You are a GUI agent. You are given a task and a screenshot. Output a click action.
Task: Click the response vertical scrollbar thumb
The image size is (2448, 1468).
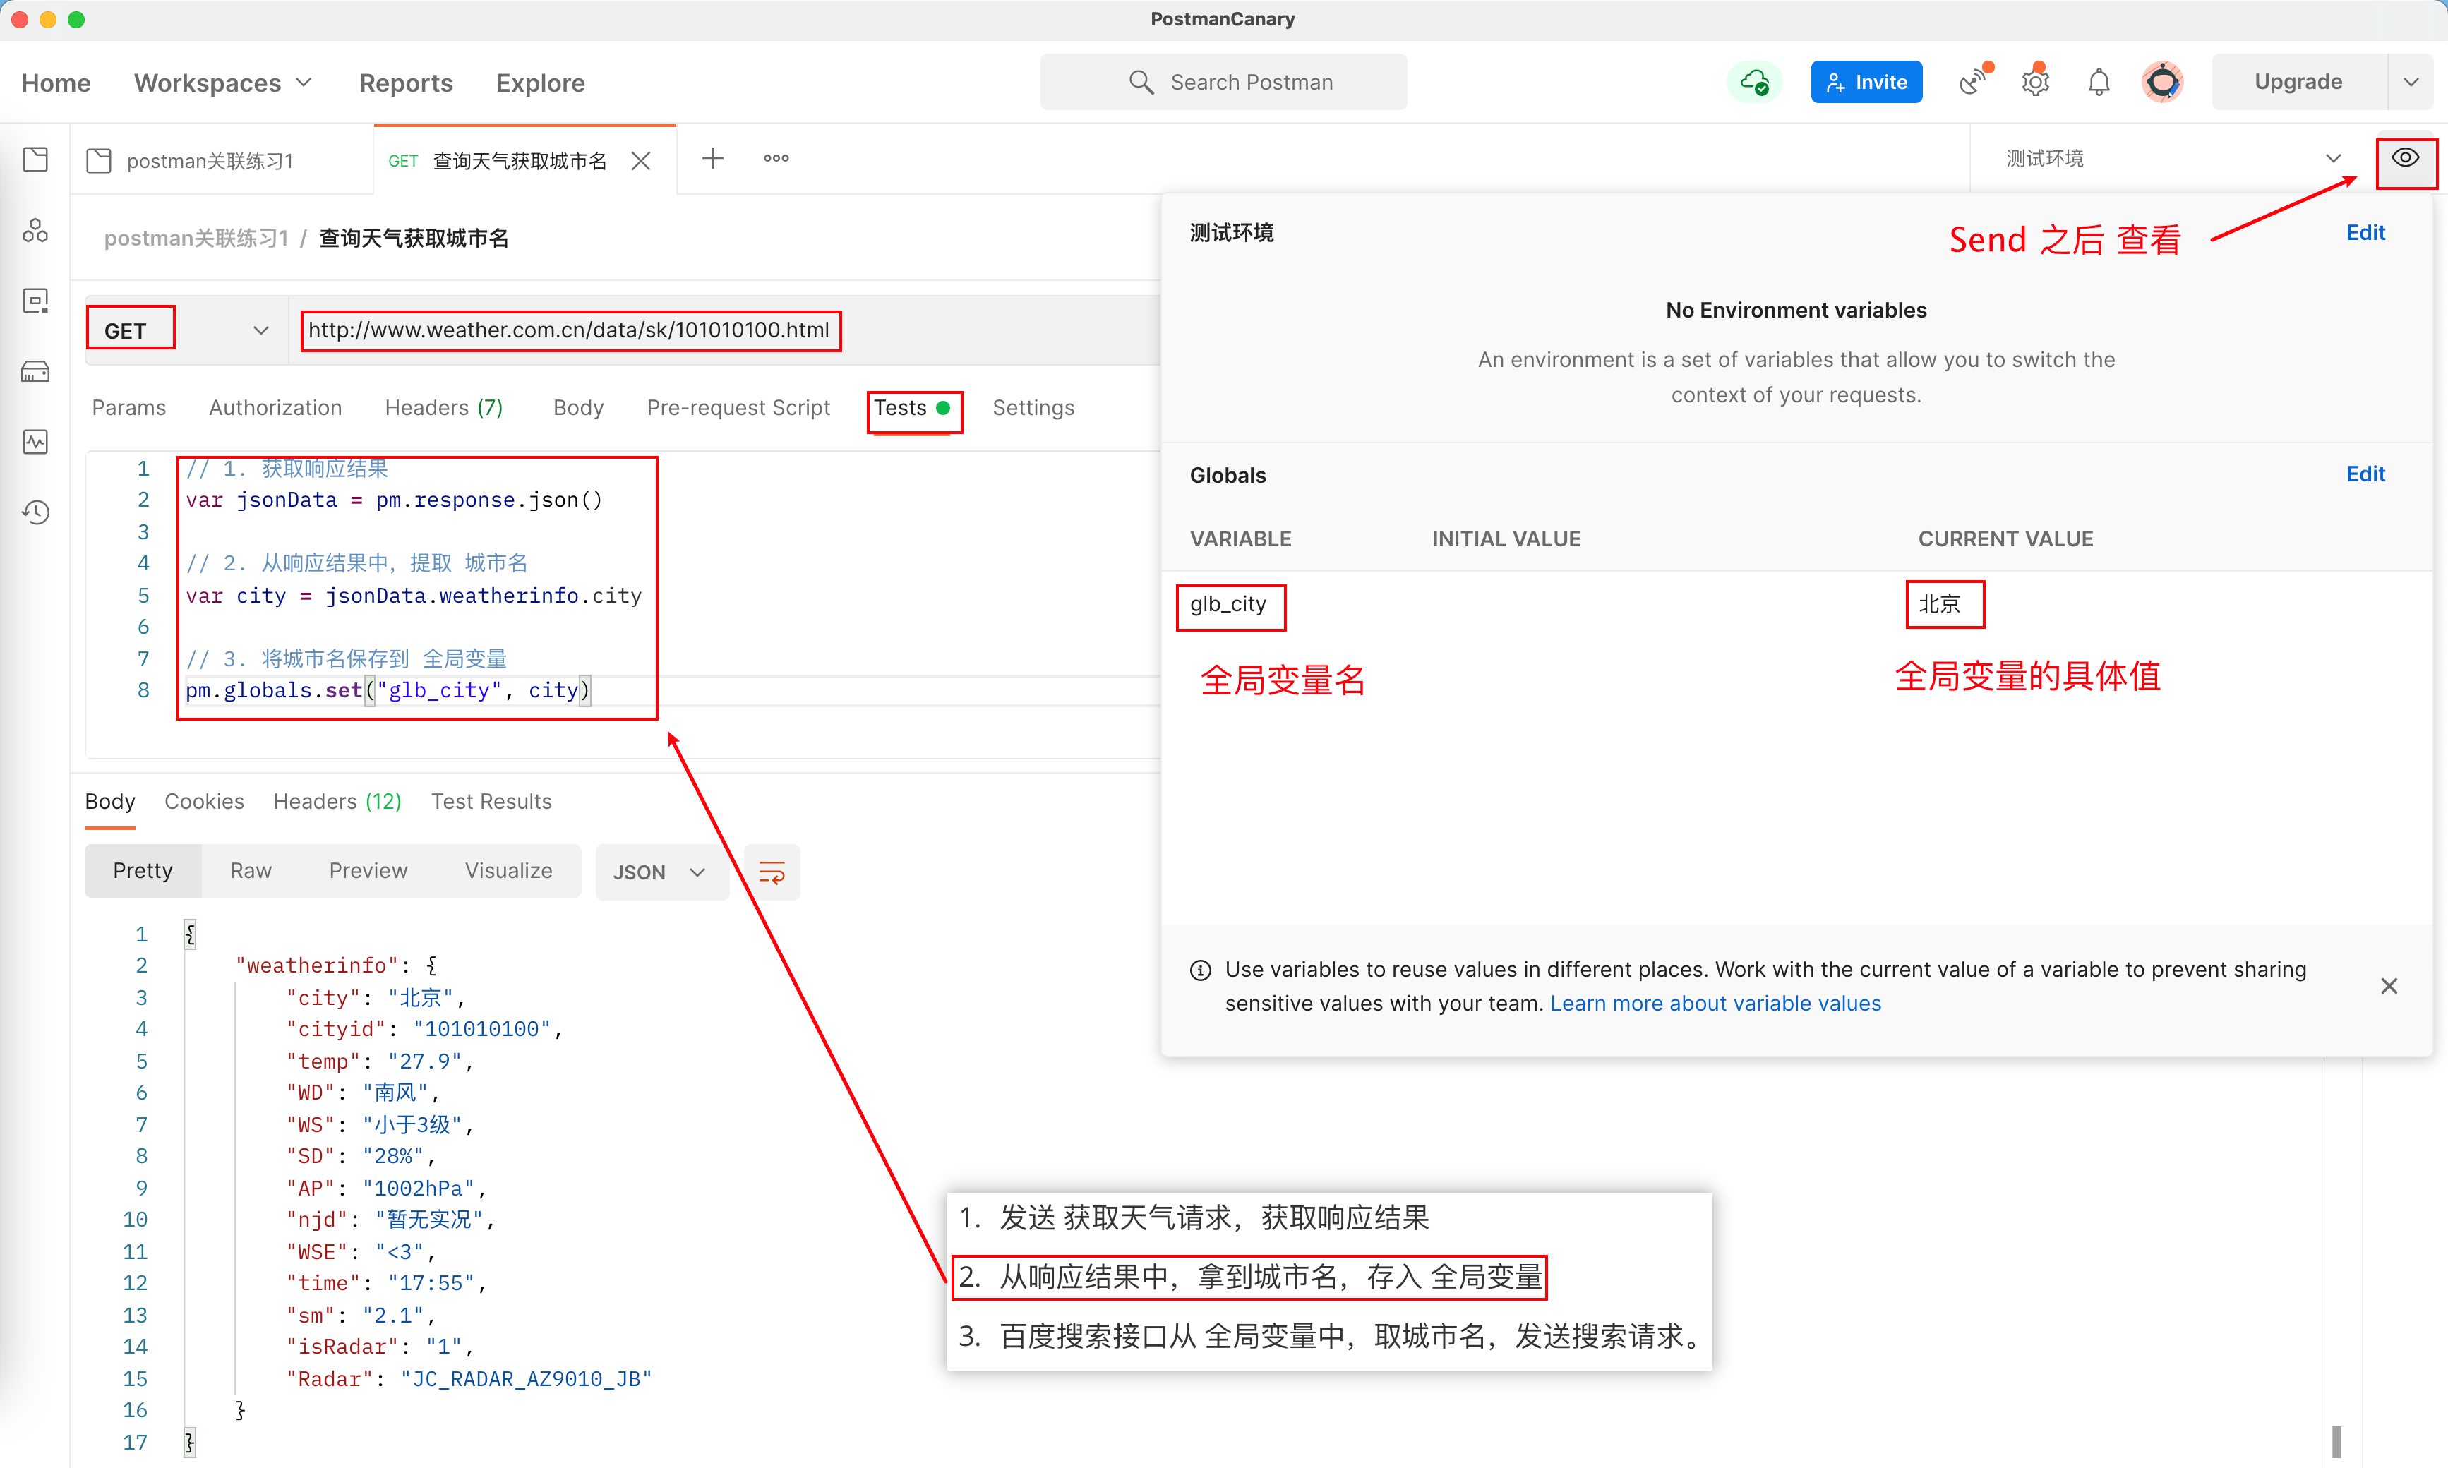coord(2337,1441)
